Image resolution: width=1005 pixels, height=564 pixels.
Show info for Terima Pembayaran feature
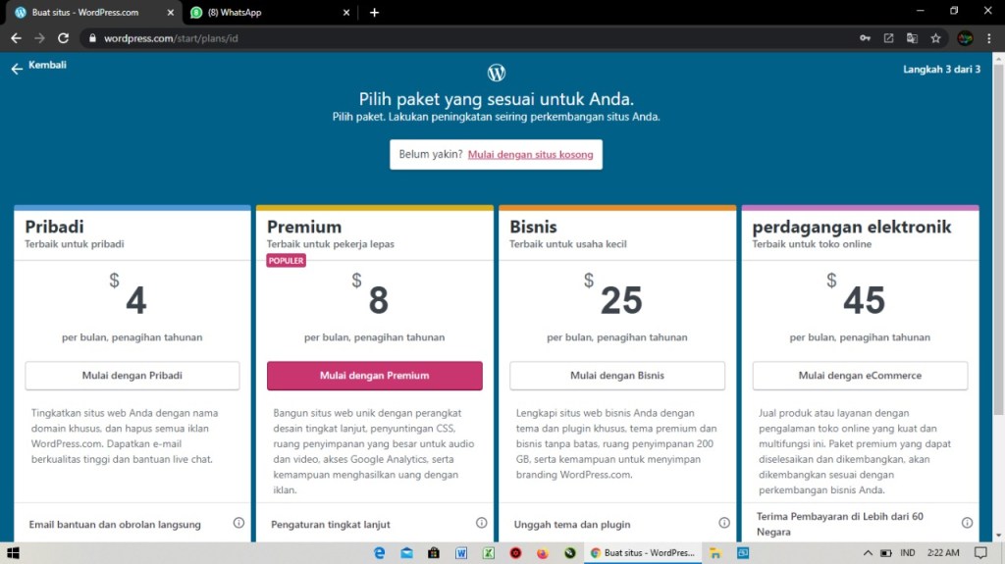967,523
